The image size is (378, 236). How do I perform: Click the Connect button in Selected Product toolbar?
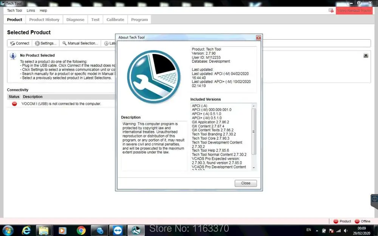[x=20, y=43]
